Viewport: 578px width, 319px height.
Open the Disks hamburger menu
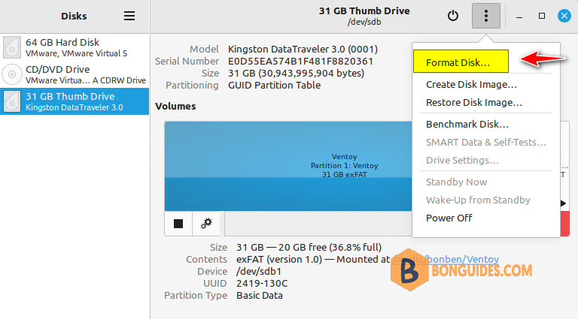click(x=129, y=16)
